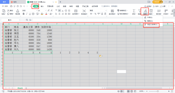Expand the Name Box dropdown arrow
Viewport: 175px width, 93px height.
click(19, 20)
